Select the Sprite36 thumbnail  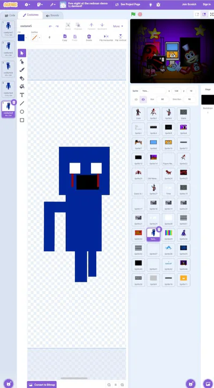point(184,235)
